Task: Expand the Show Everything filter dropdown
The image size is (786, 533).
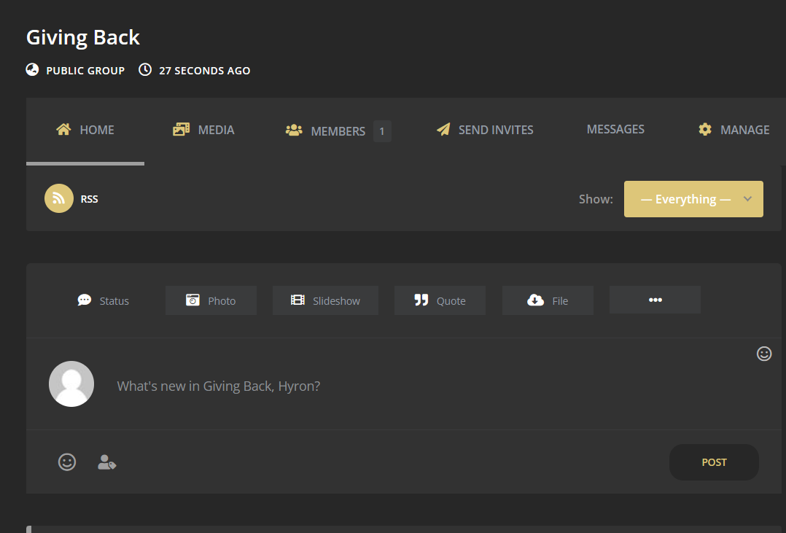Action: click(x=694, y=199)
